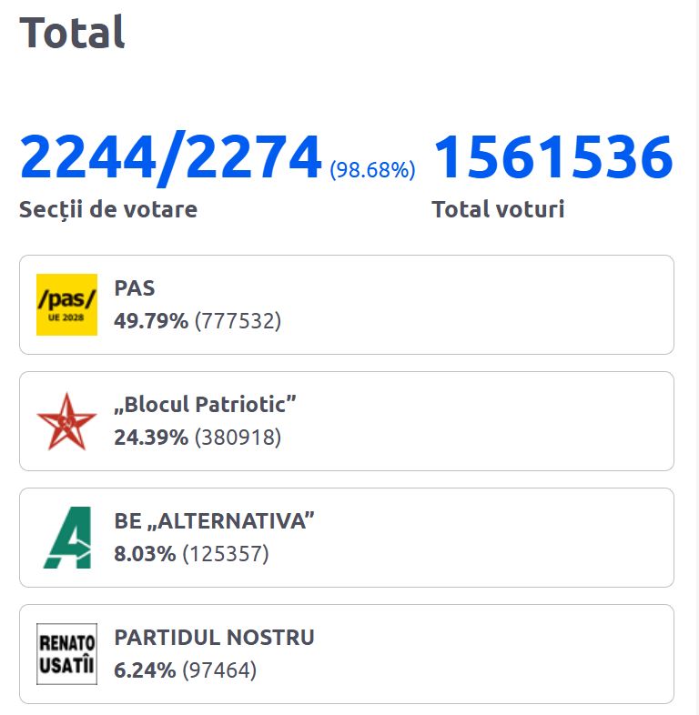Click the Renato Usatîi party logo
The height and width of the screenshot is (715, 699).
(x=66, y=654)
